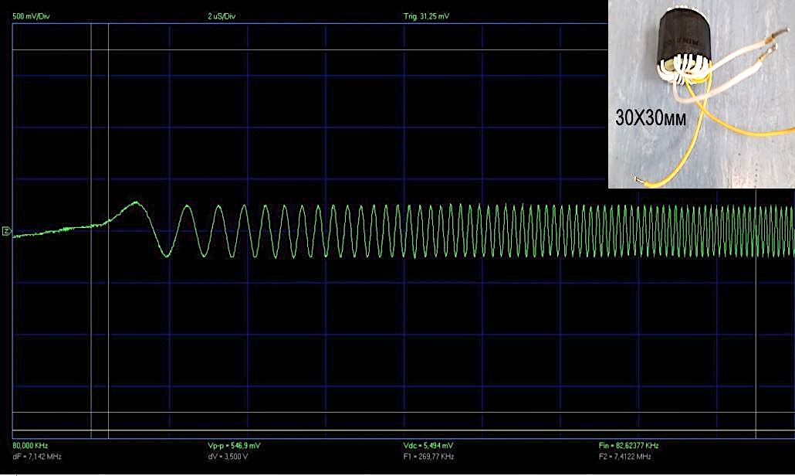The width and height of the screenshot is (795, 476).
Task: Click the Fin = 82.62377 KHz readout
Action: (628, 446)
